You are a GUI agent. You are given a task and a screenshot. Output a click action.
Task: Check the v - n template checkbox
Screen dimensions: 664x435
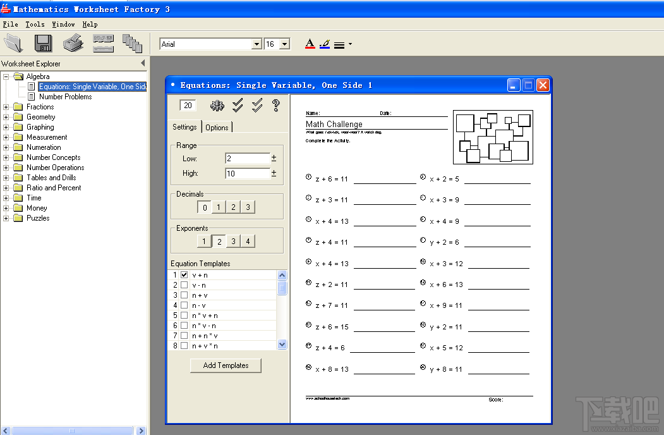(x=184, y=285)
